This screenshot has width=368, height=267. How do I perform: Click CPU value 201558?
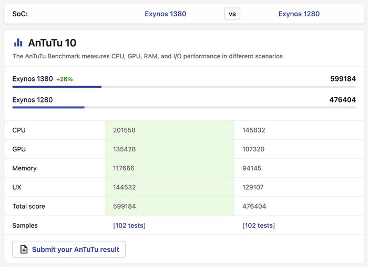pyautogui.click(x=124, y=130)
